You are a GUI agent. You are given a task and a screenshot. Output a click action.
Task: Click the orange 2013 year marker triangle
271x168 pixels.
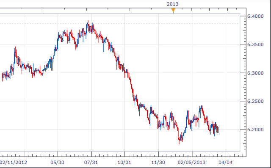coord(173,11)
